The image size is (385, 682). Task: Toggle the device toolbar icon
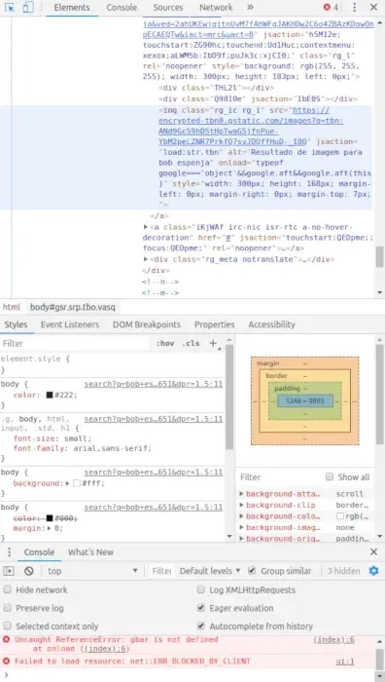click(x=28, y=8)
